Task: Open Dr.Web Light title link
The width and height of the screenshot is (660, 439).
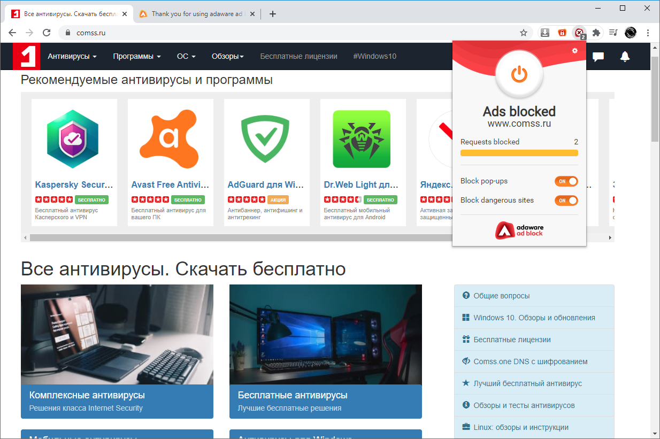Action: pyautogui.click(x=362, y=184)
